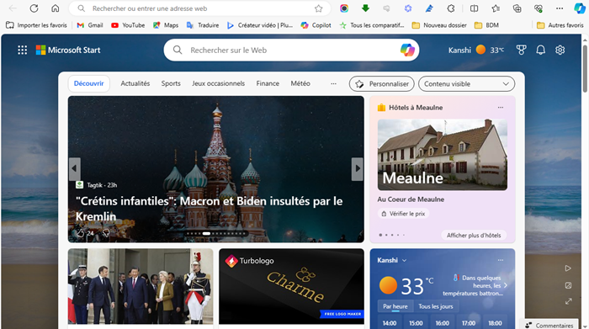Expand the weather temperature alert arrow

pyautogui.click(x=506, y=285)
